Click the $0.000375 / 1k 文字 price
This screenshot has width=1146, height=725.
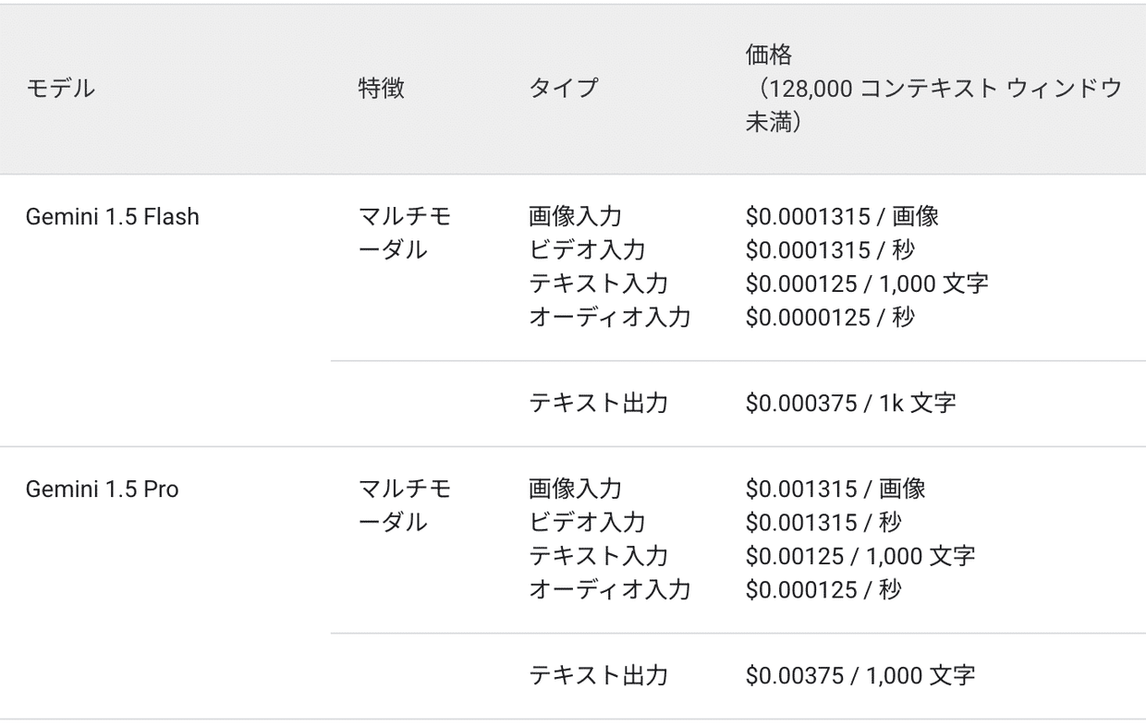coord(850,404)
